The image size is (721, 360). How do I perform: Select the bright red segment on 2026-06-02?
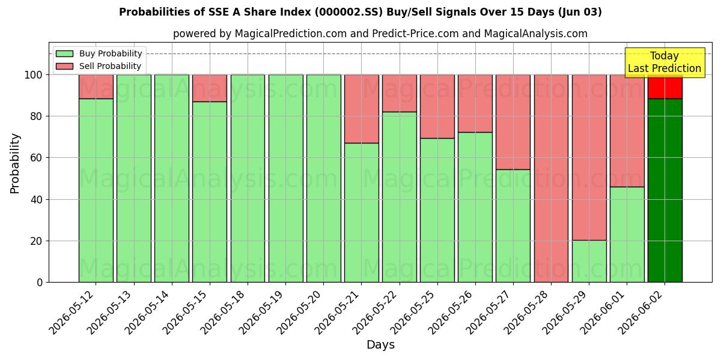(x=665, y=86)
